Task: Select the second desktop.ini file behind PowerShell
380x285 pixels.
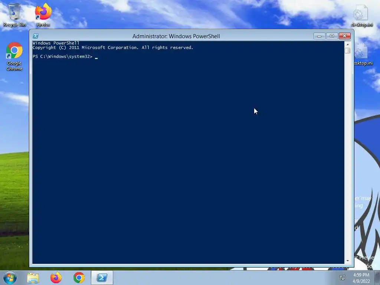Action: coord(363,55)
